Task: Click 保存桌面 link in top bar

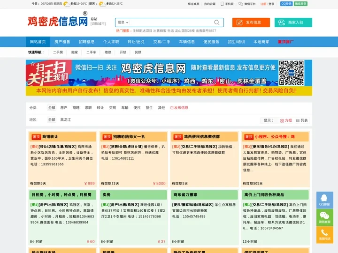Action: pos(193,4)
